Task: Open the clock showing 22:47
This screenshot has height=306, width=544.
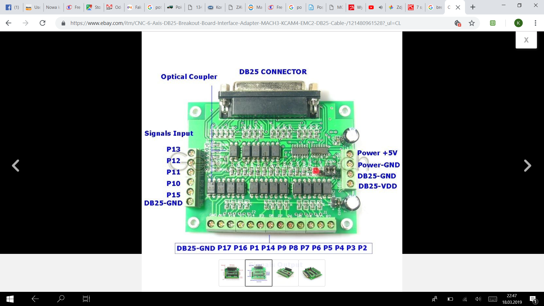Action: pos(512,299)
